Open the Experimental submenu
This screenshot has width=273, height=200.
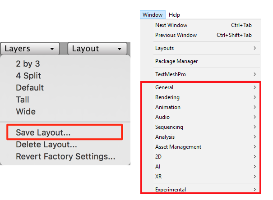pos(200,189)
